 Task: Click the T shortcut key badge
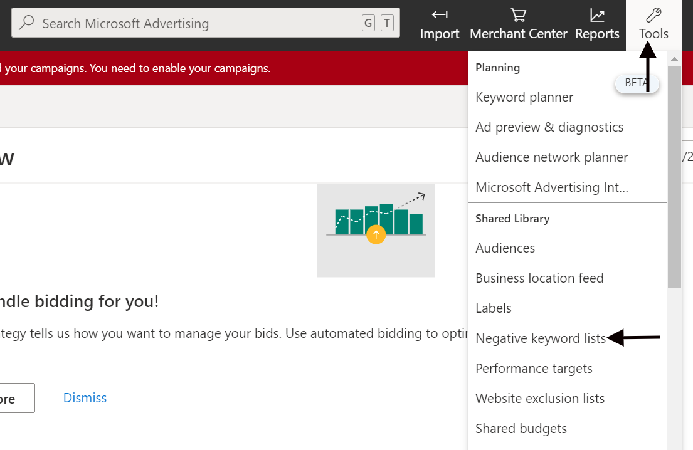[387, 23]
